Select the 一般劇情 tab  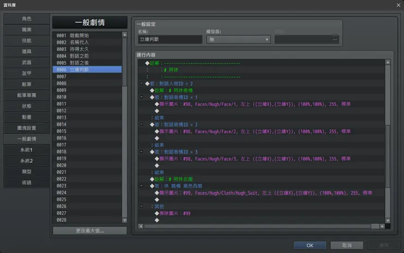(x=27, y=139)
